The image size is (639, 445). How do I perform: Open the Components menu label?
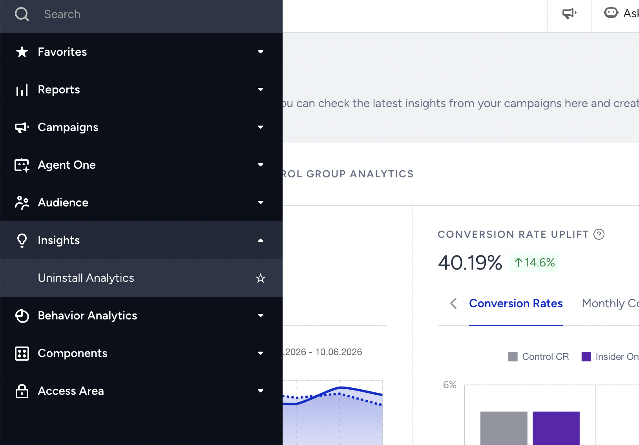[x=73, y=353]
